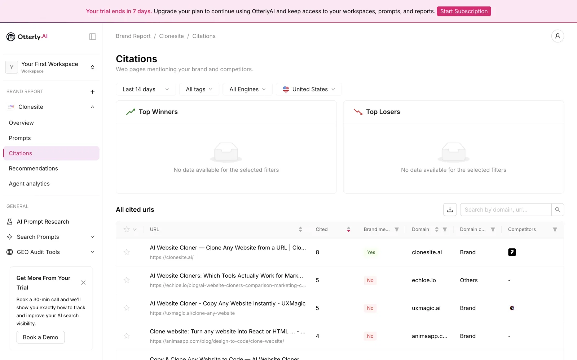Sort the Domain column

(x=437, y=229)
